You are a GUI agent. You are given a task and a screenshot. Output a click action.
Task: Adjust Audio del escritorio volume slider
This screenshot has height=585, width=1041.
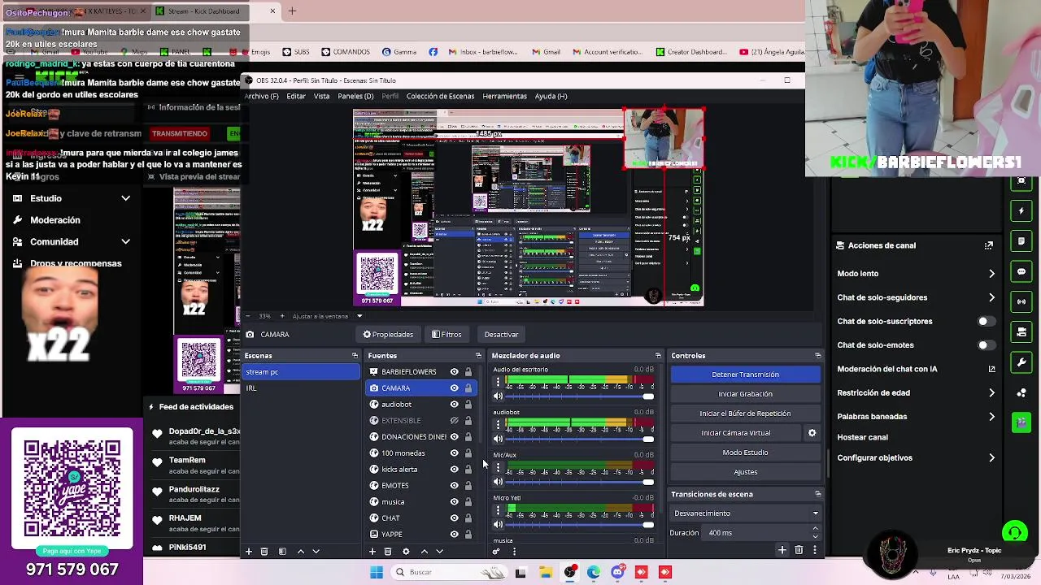click(579, 396)
